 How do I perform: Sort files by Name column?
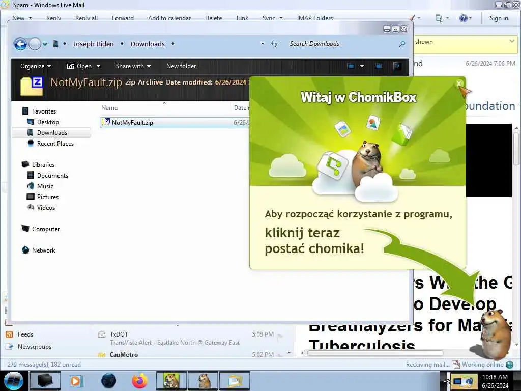pyautogui.click(x=109, y=108)
